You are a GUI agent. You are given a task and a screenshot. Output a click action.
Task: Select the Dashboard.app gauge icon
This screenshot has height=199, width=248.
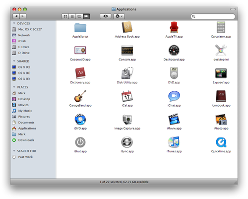point(174,50)
